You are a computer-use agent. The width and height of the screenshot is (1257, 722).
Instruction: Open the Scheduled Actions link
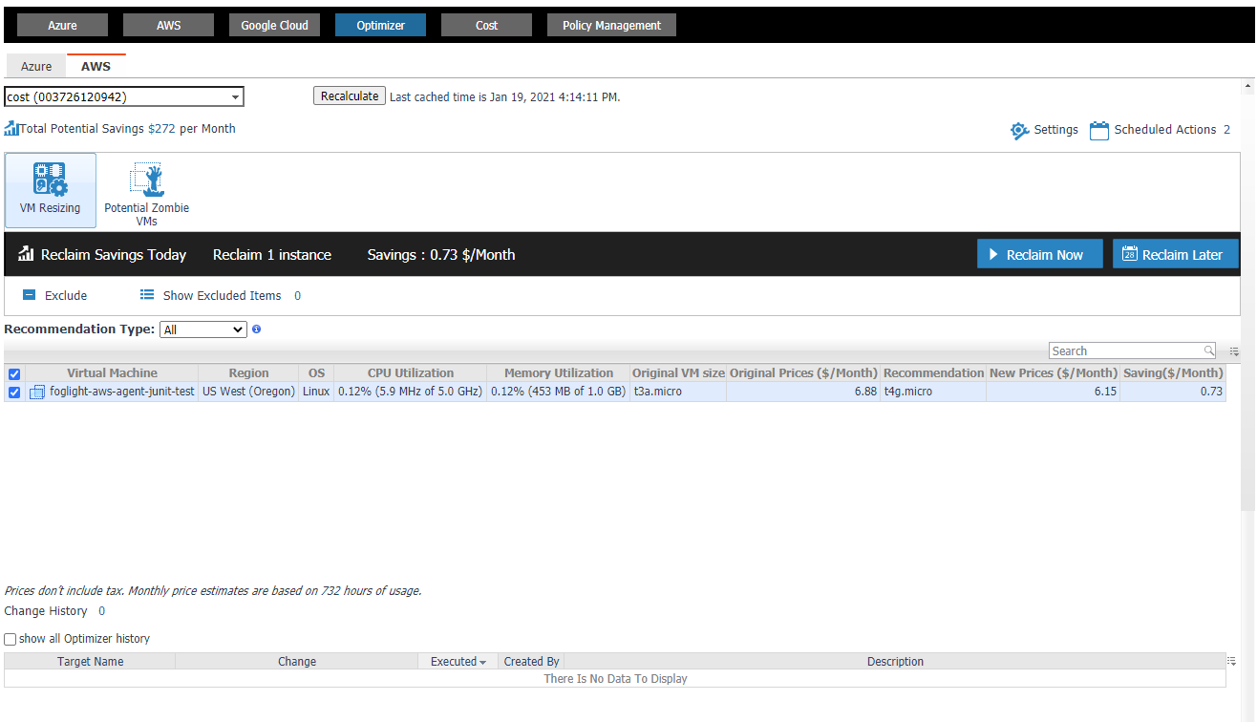[x=1165, y=130]
